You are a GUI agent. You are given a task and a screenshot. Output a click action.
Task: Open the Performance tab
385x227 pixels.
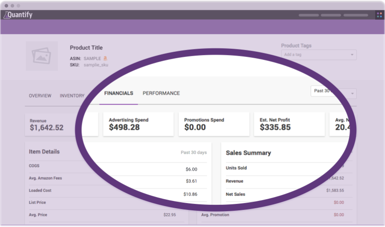coord(161,93)
